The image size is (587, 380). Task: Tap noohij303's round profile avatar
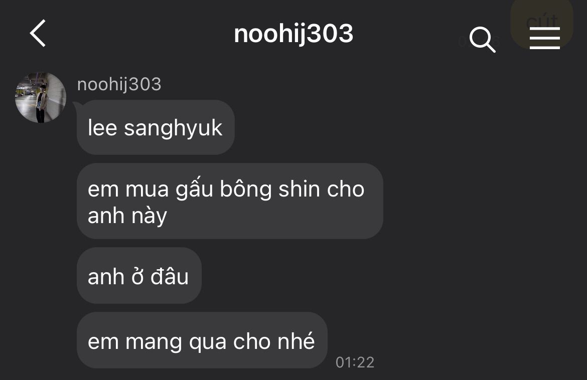[x=41, y=97]
